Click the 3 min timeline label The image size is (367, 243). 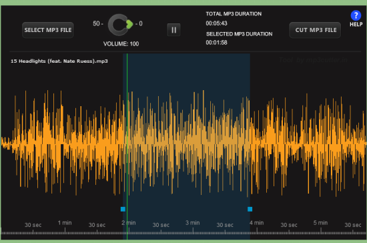click(193, 223)
